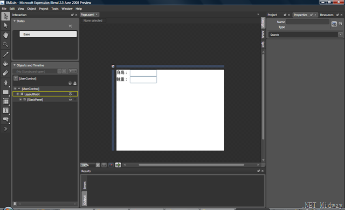Open the Tools menu
Screen dimensions: 345x210
tap(55, 9)
